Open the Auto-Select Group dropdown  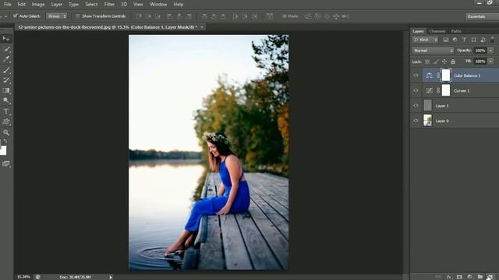pos(57,16)
